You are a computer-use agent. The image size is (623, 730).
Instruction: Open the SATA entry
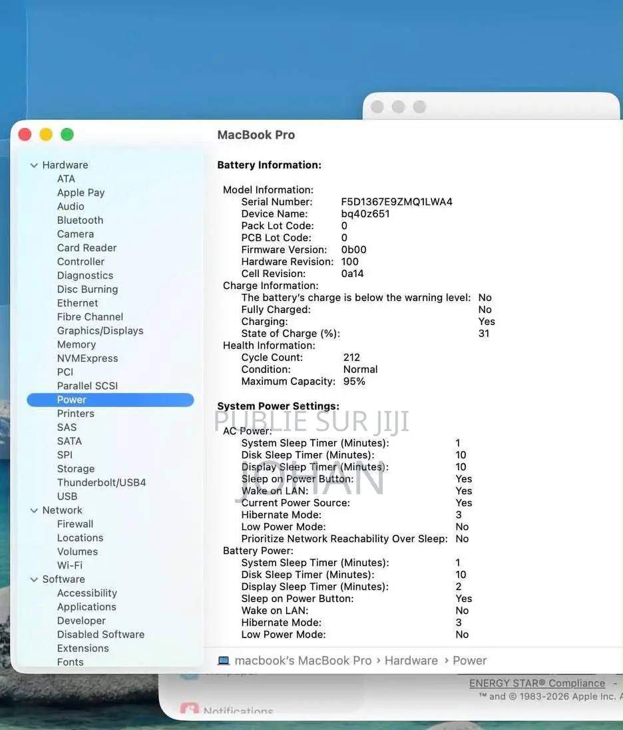[x=69, y=442]
